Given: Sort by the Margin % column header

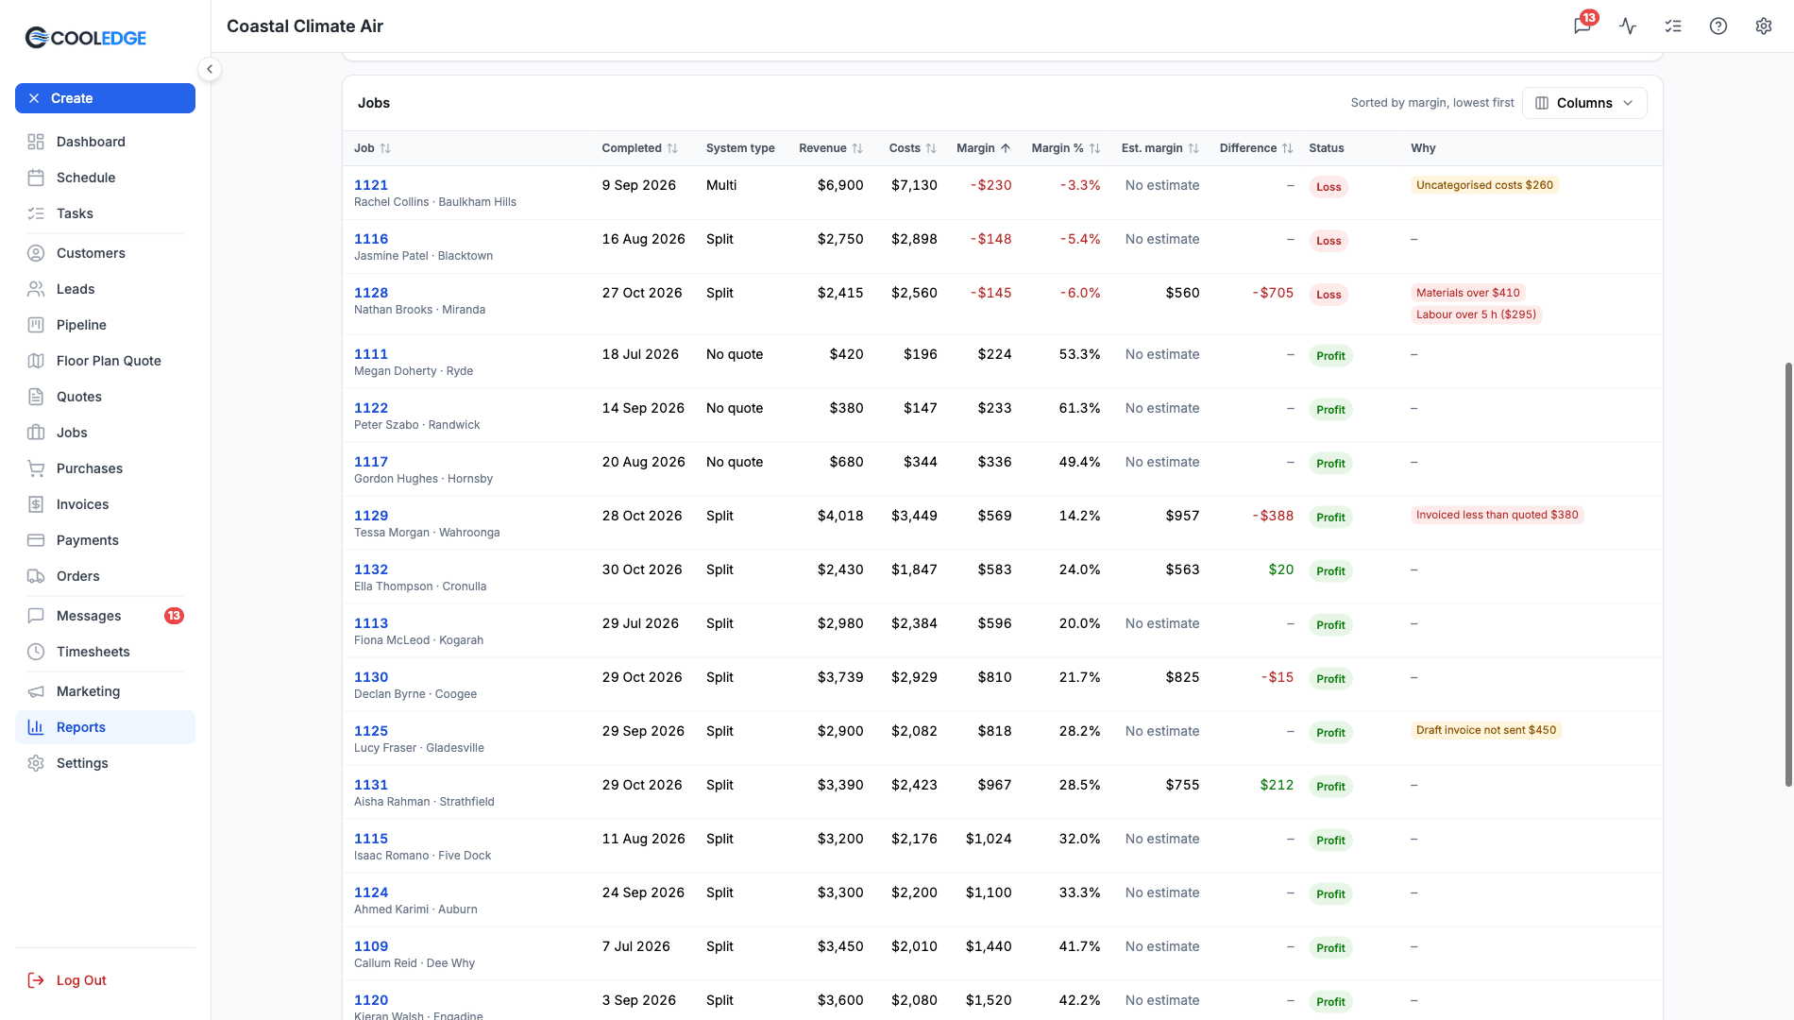Looking at the screenshot, I should pyautogui.click(x=1066, y=148).
